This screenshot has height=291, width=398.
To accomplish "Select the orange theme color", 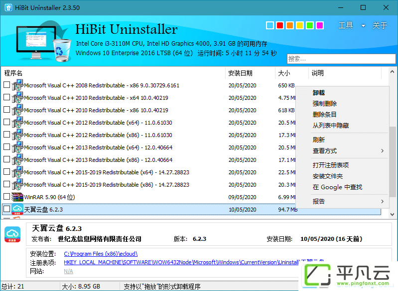I will click(289, 25).
